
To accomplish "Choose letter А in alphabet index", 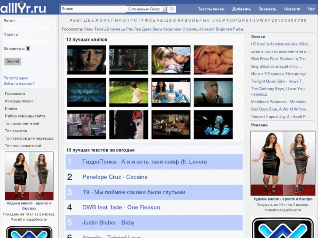I will 71,21.
